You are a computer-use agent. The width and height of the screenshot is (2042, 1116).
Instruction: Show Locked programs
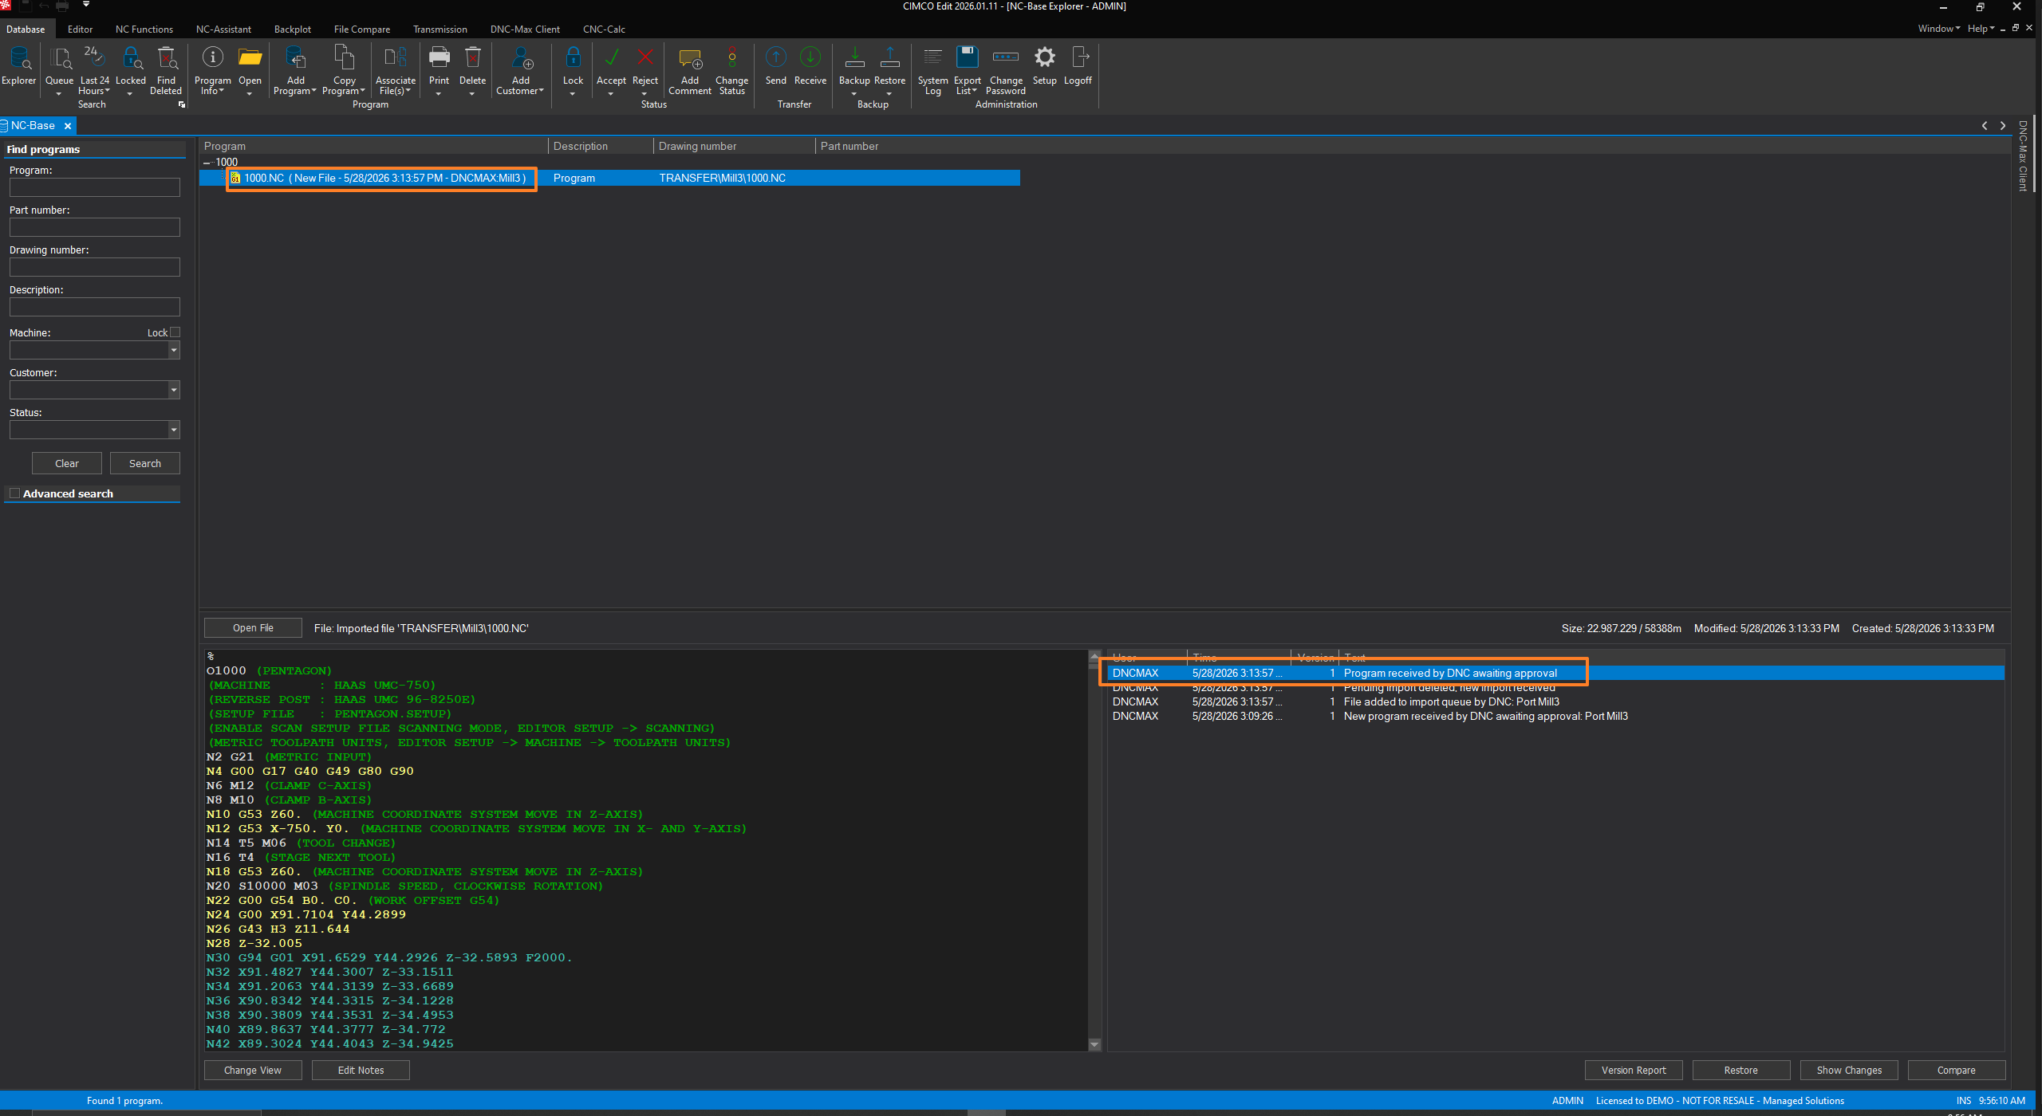[131, 59]
